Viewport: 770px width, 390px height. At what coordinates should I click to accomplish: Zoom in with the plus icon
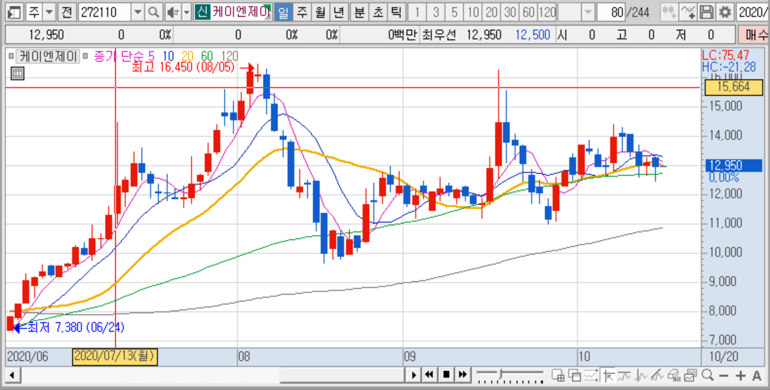point(740,376)
